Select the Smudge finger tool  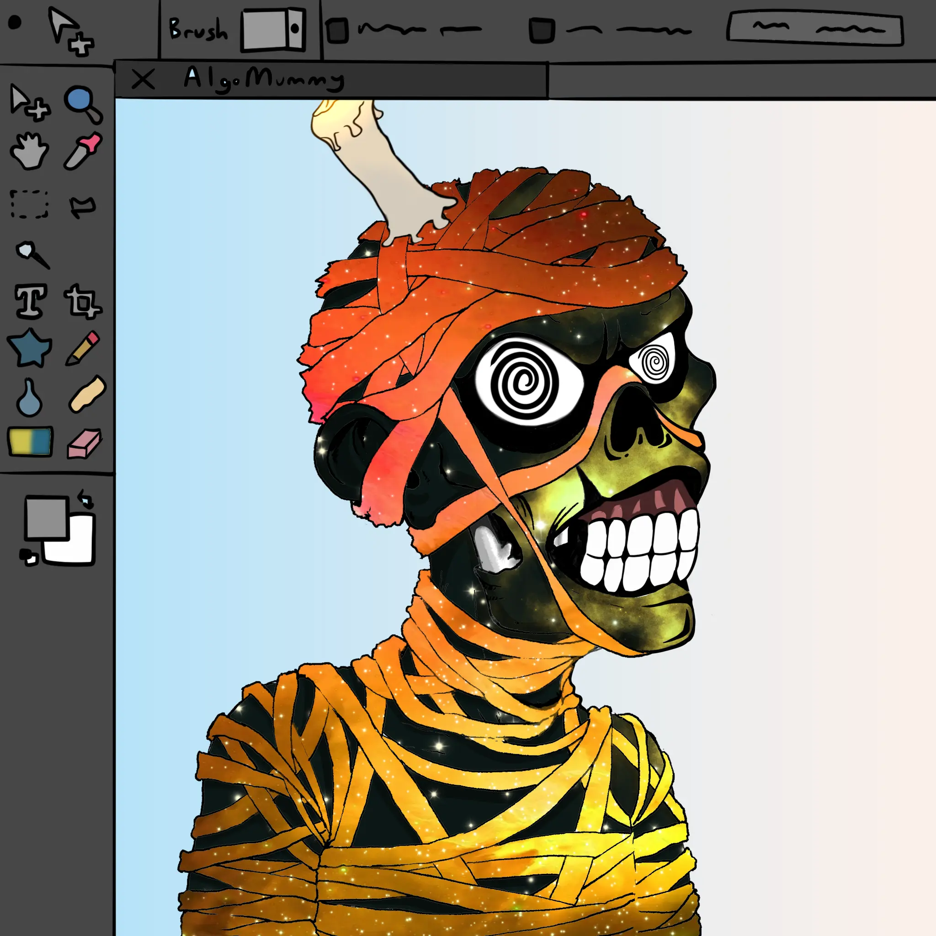click(x=87, y=394)
